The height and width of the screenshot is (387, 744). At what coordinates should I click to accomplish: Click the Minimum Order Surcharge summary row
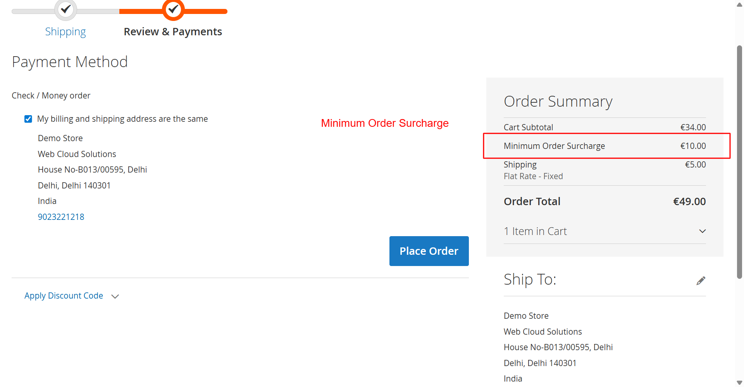[x=604, y=146]
